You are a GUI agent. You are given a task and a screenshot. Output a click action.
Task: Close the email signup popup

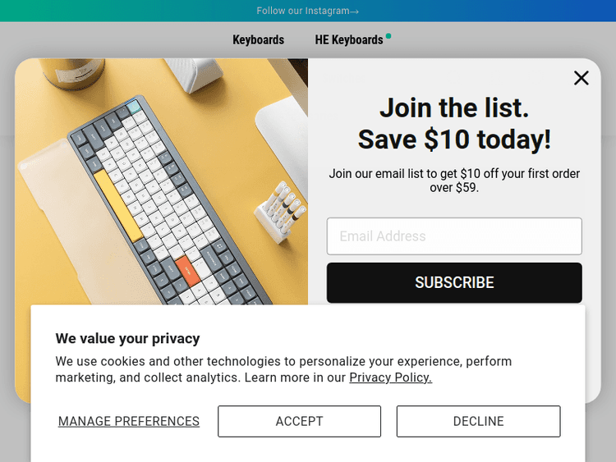pyautogui.click(x=581, y=78)
